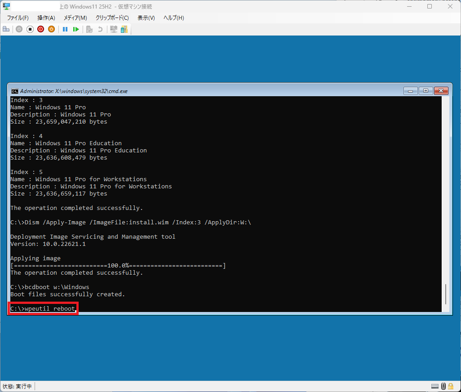Viewport: 461px width, 392px height.
Task: Reset the VM with the green play icon
Action: [x=76, y=29]
